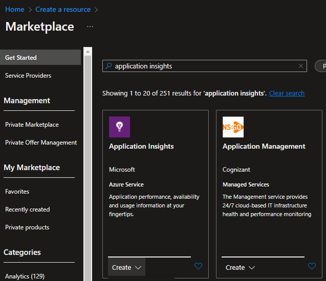Viewport: 326px width, 281px height.
Task: Click the search magnifier icon
Action: (x=108, y=66)
